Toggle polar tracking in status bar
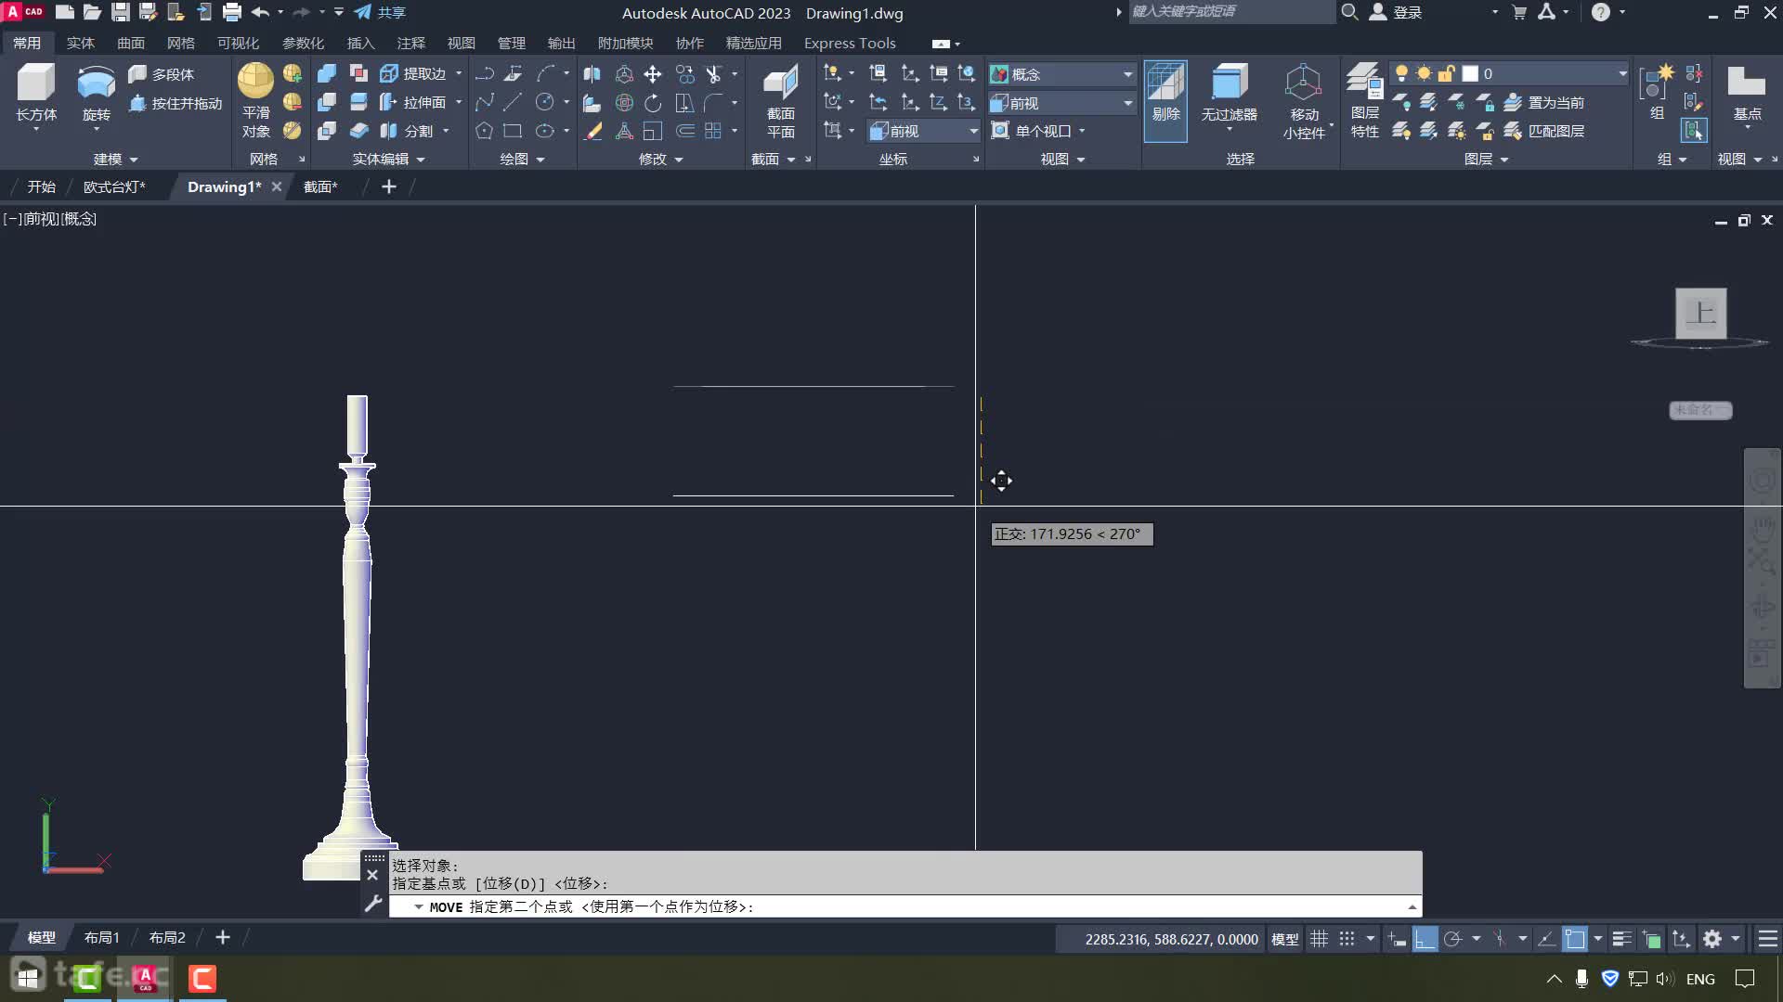 coord(1453,939)
